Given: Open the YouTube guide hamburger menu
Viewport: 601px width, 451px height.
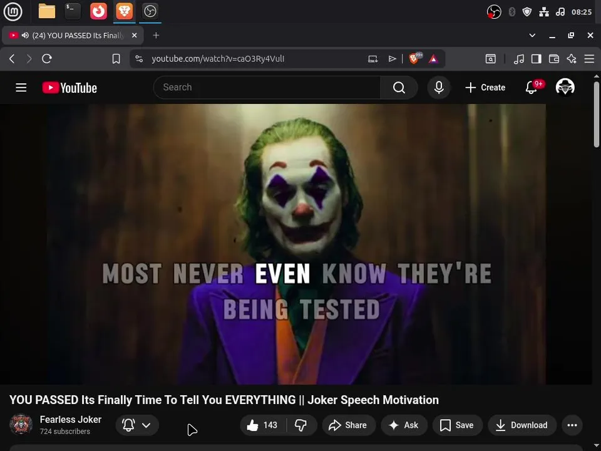Looking at the screenshot, I should coord(21,88).
